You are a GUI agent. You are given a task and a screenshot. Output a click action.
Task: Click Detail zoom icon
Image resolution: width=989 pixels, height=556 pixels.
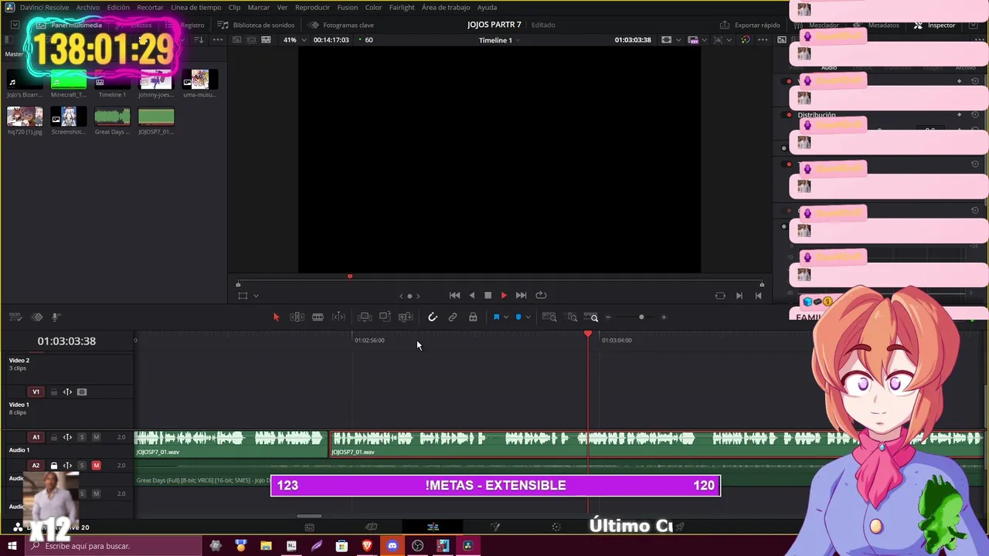[572, 317]
